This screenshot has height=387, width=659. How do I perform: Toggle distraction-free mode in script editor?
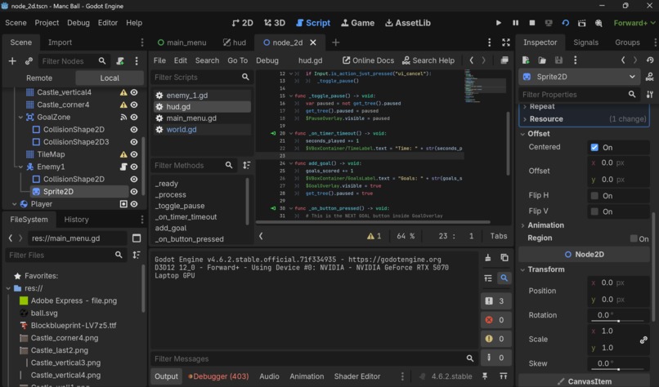click(506, 42)
